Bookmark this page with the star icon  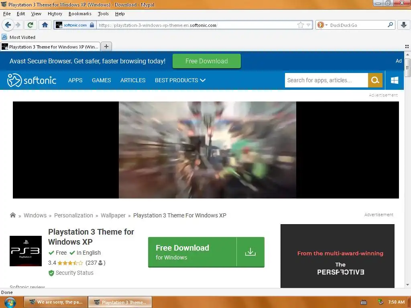[x=300, y=25]
